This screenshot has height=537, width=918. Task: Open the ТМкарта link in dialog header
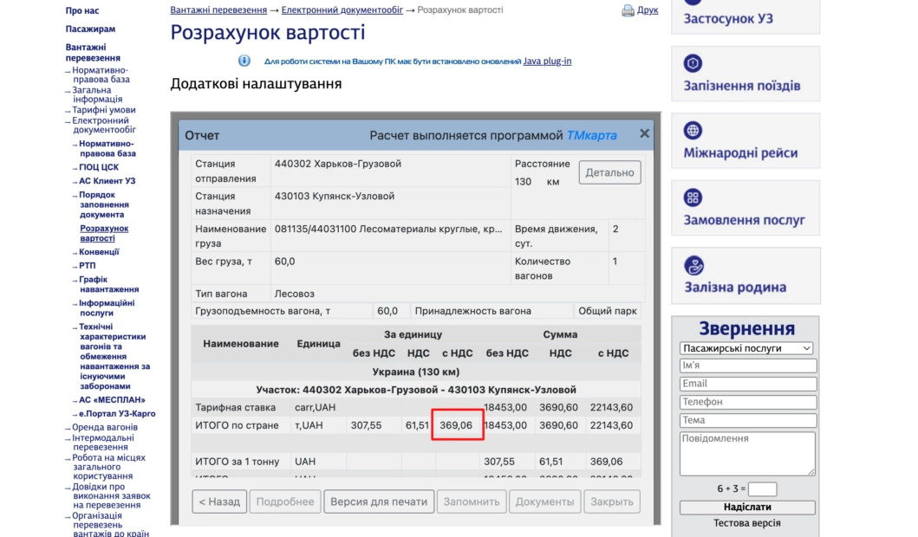591,136
